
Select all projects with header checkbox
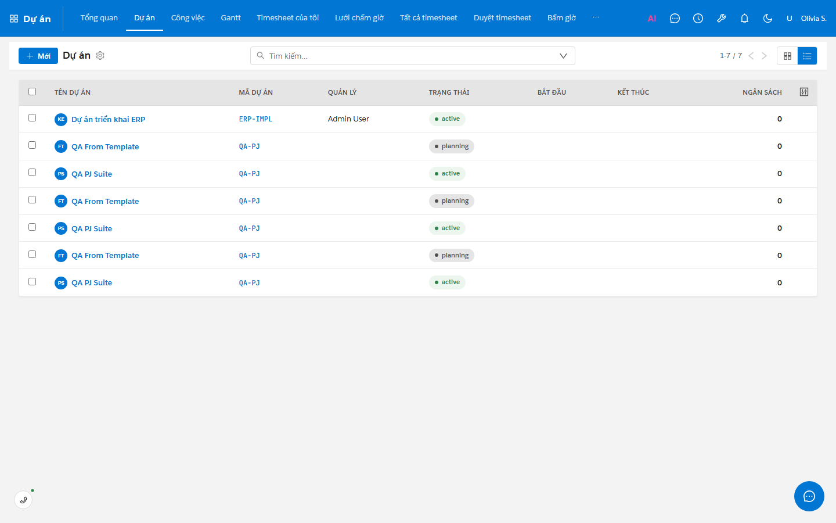[x=33, y=92]
